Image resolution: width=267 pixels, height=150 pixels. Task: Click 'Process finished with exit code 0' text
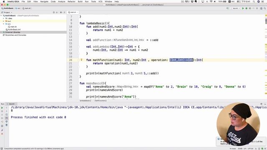point(38,117)
